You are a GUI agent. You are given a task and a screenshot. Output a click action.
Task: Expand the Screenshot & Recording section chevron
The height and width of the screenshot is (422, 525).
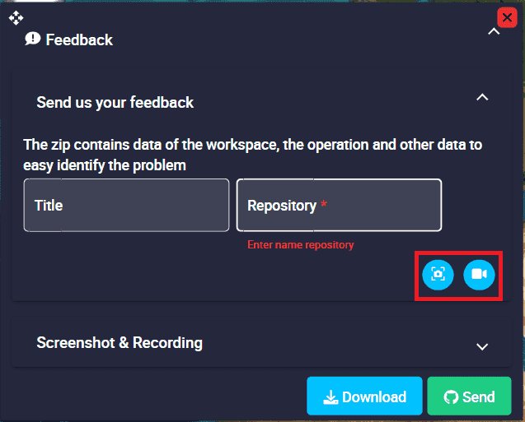click(x=482, y=346)
